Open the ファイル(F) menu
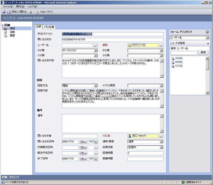The width and height of the screenshot is (213, 185). pyautogui.click(x=8, y=6)
